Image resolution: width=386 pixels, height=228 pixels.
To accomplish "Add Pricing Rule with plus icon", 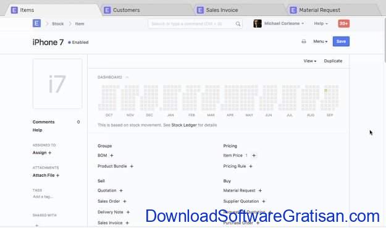I will click(x=251, y=166).
